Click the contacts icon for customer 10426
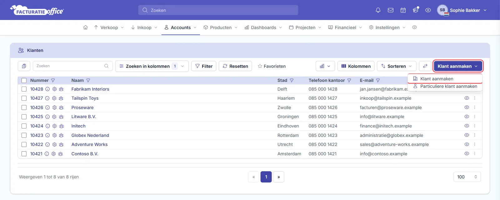The image size is (500, 200). (61, 107)
